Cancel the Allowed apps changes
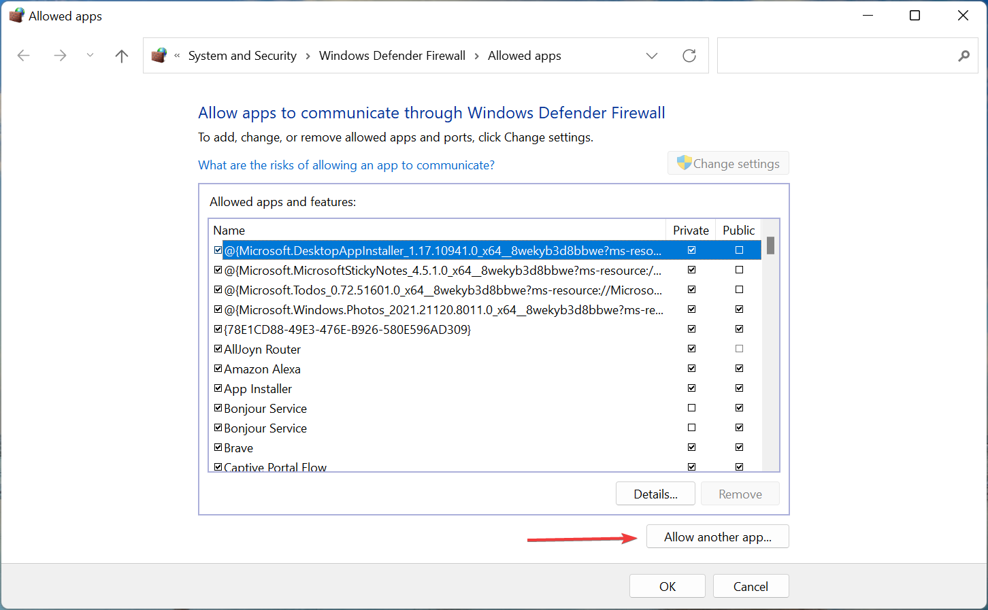 751,586
